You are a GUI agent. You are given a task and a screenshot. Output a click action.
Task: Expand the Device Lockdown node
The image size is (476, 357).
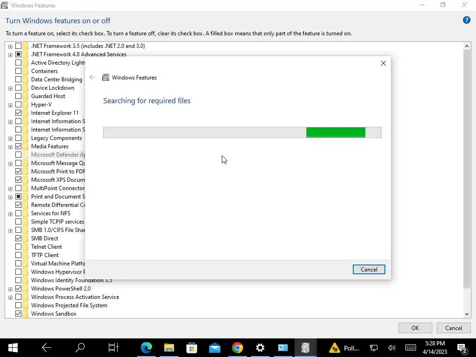[x=10, y=88]
